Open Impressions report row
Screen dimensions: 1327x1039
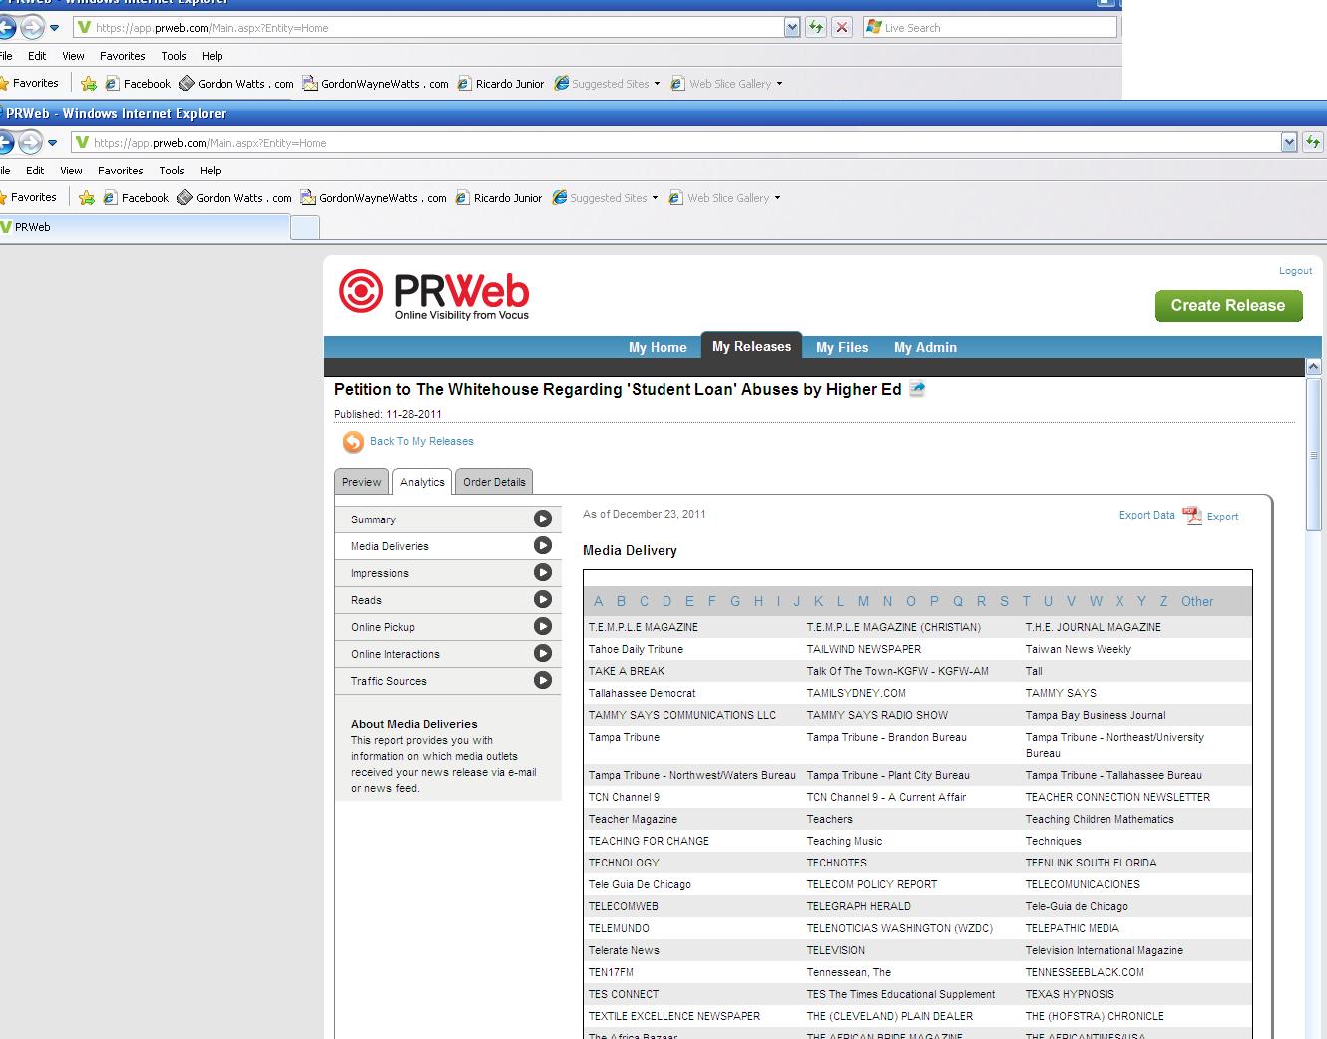(448, 573)
